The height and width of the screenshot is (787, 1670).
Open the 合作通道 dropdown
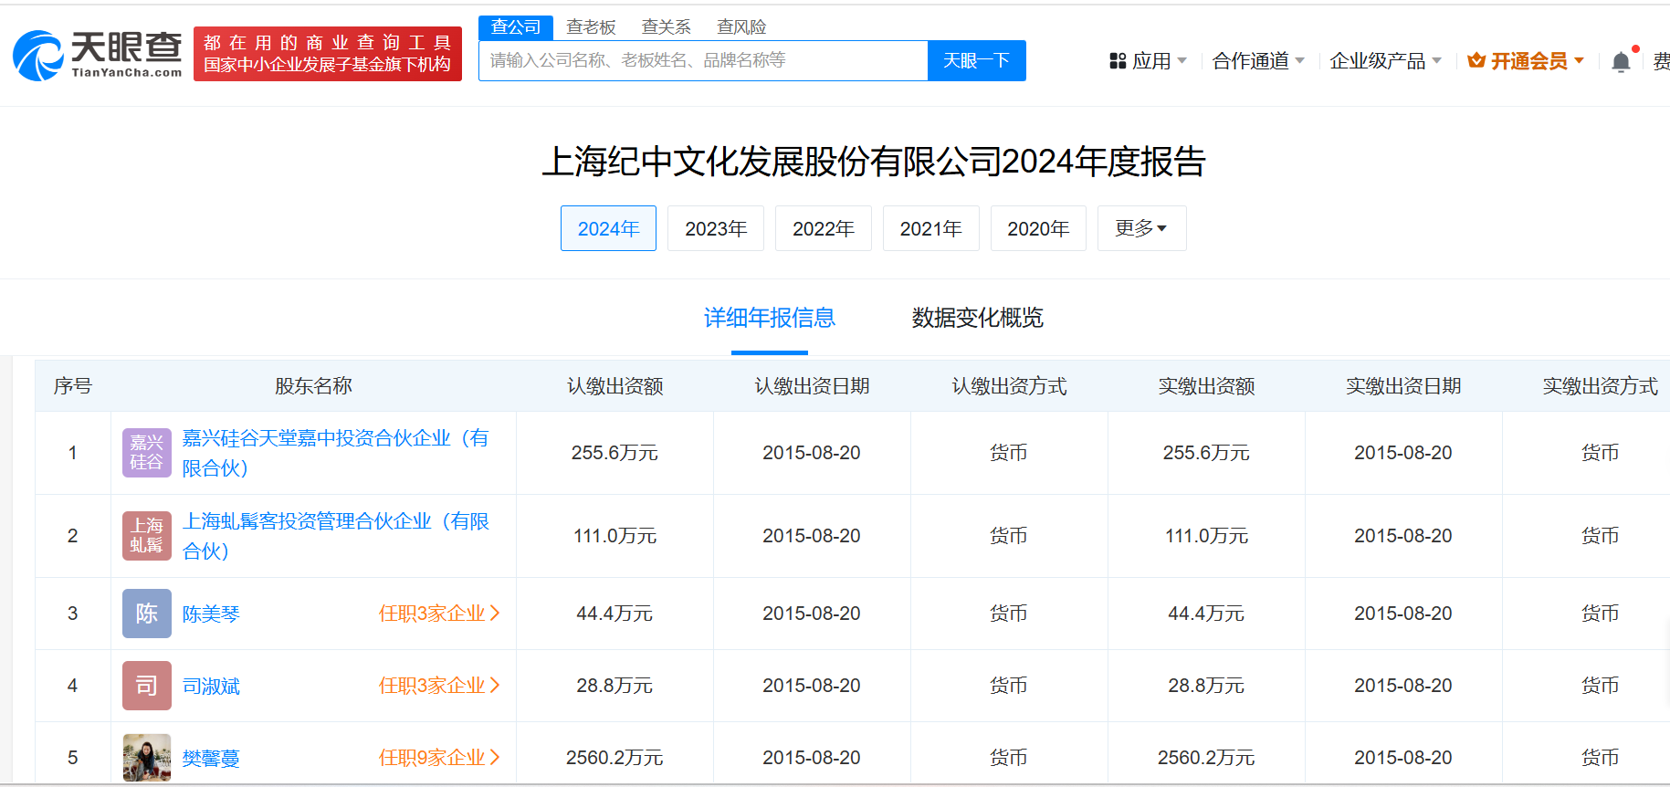click(x=1257, y=61)
